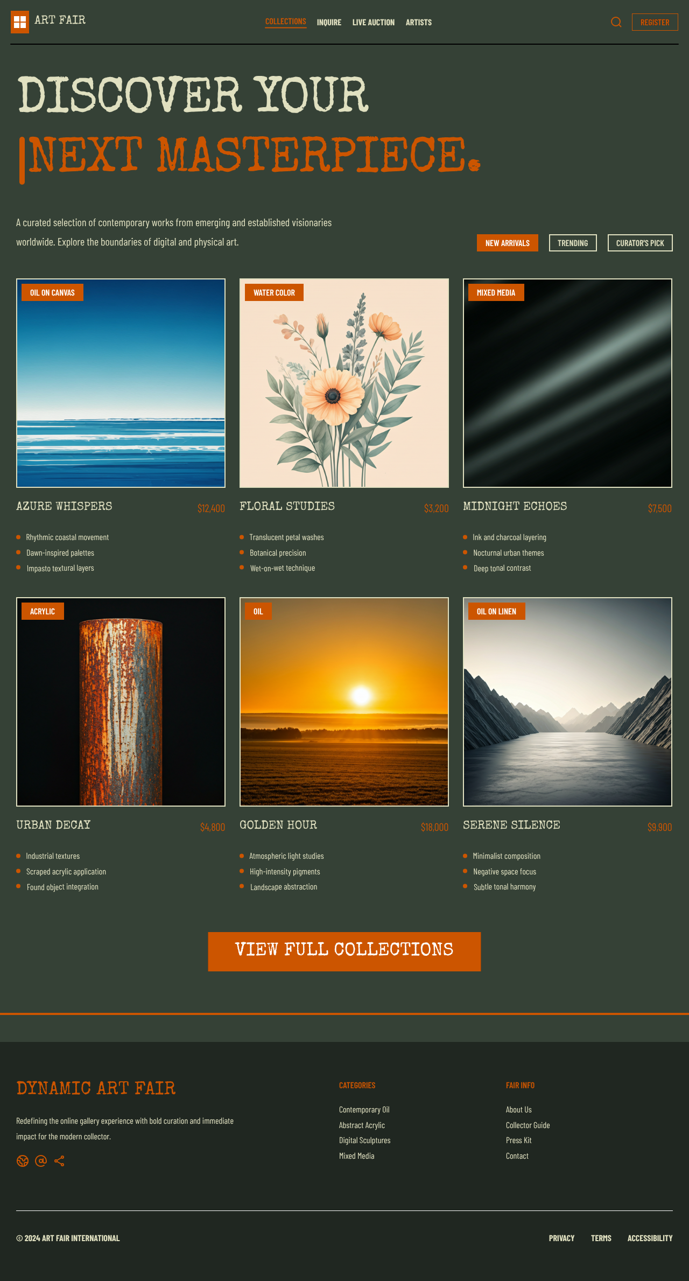Open the Collector Guide footer link
This screenshot has height=1281, width=689.
528,1125
